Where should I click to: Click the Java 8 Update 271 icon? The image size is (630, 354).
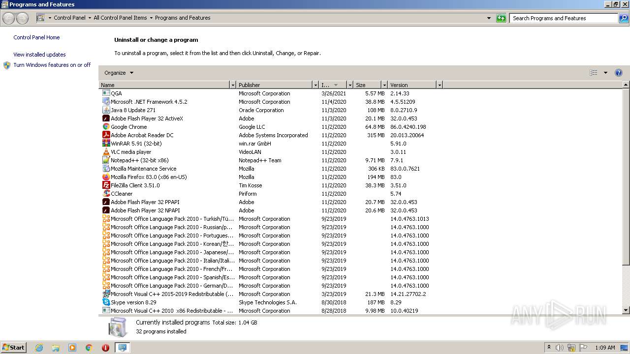106,110
